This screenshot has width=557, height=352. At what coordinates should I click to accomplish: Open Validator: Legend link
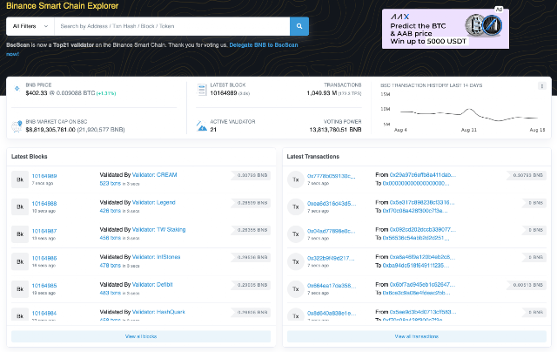coord(154,202)
